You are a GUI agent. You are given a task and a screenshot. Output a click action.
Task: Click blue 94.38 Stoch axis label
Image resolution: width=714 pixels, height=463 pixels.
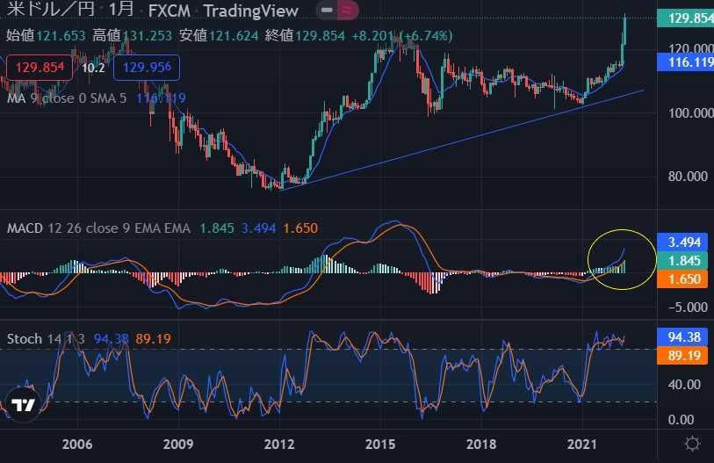(683, 336)
